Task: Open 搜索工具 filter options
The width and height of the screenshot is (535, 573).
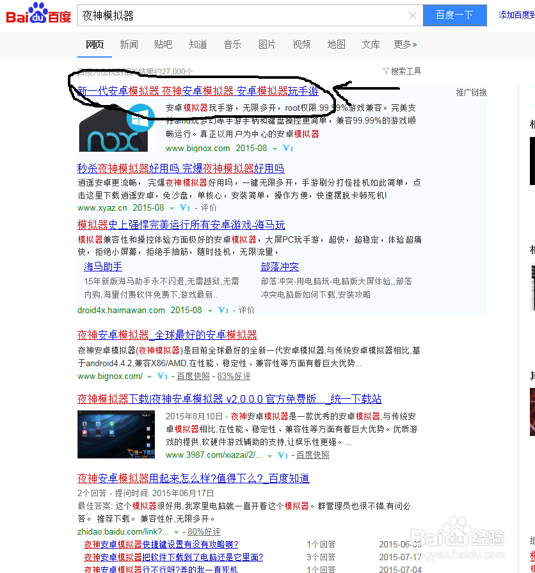Action: [x=402, y=71]
